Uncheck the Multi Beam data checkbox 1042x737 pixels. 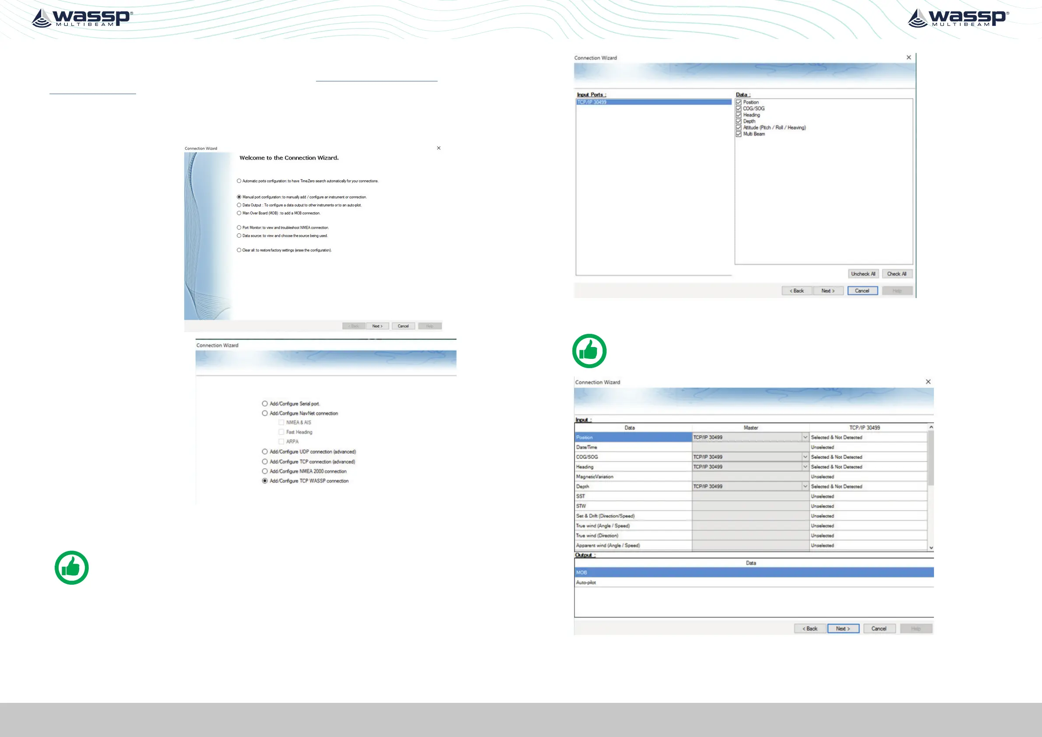[x=738, y=134]
